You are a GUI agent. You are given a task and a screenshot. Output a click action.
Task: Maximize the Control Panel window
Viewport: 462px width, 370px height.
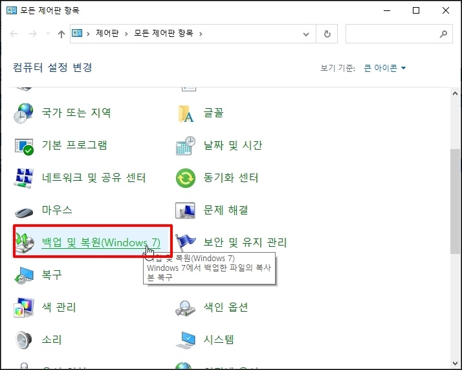(x=416, y=10)
